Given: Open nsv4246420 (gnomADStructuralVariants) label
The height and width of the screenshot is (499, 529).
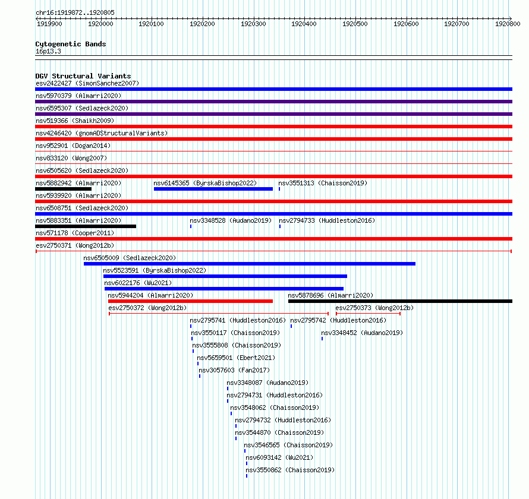Looking at the screenshot, I should click(x=102, y=133).
